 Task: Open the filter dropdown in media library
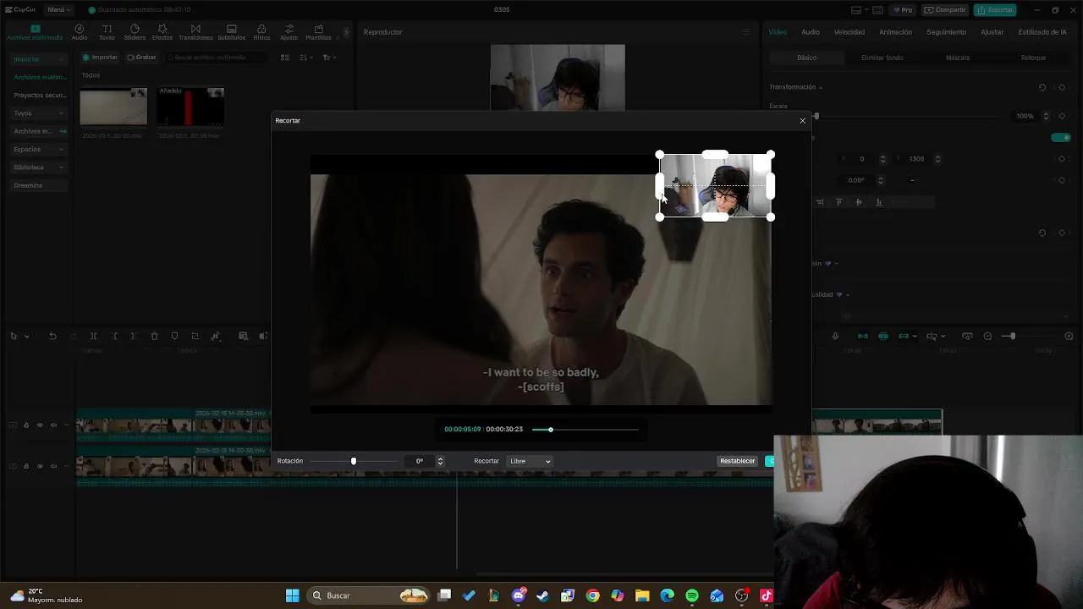(x=329, y=58)
